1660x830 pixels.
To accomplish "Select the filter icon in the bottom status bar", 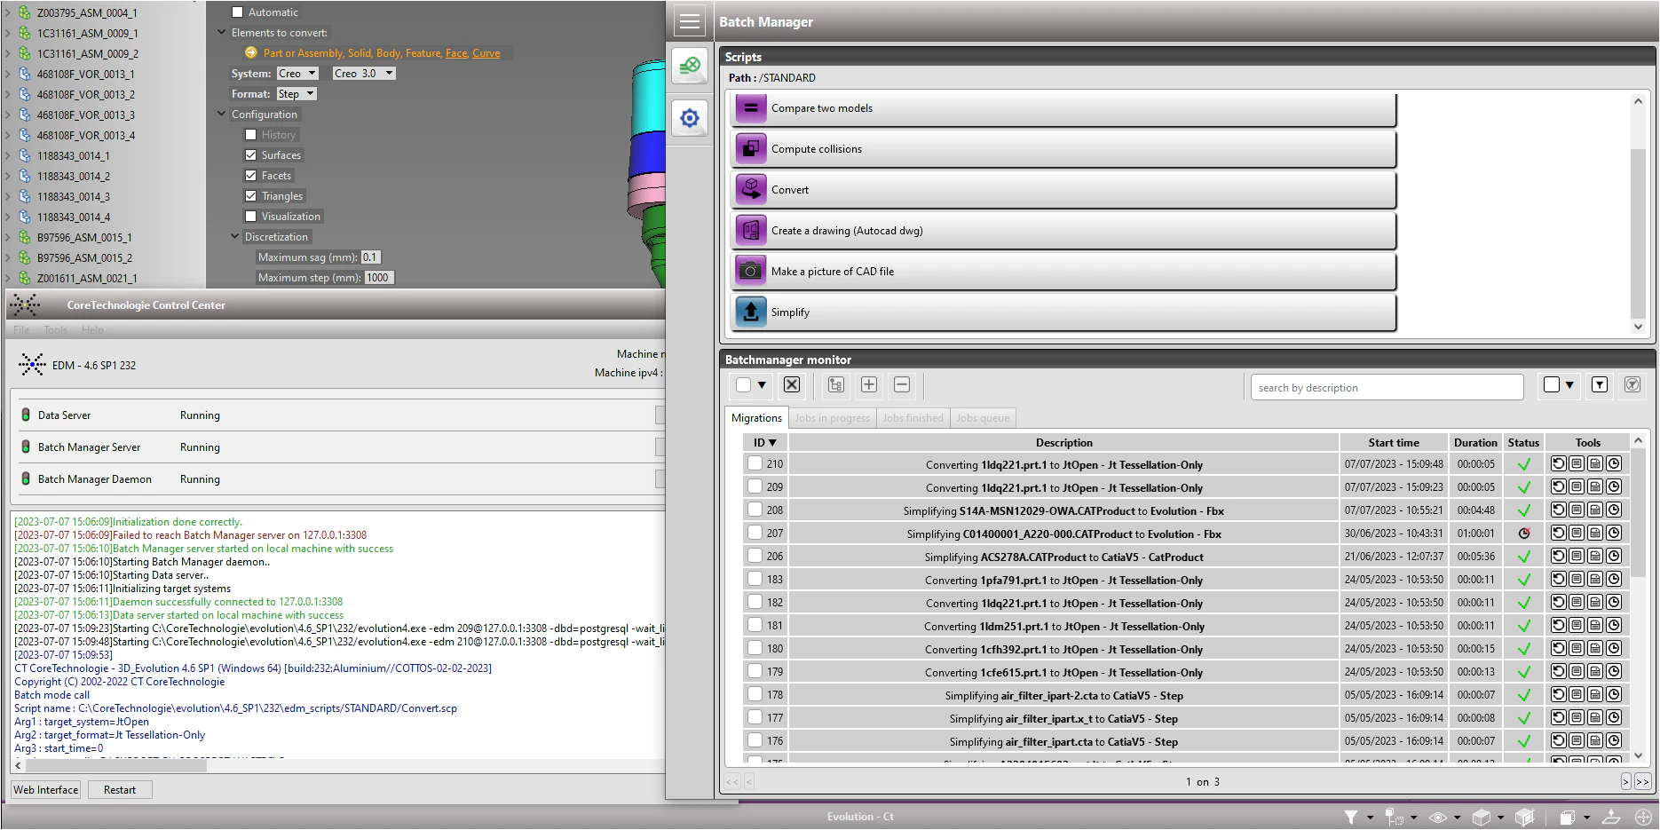I will [1353, 817].
